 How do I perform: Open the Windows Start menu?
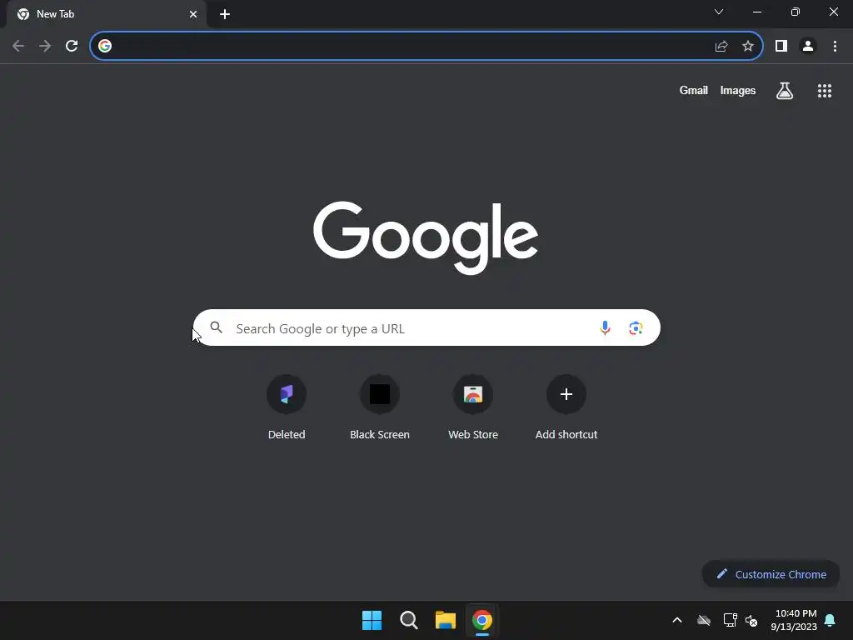pos(372,620)
